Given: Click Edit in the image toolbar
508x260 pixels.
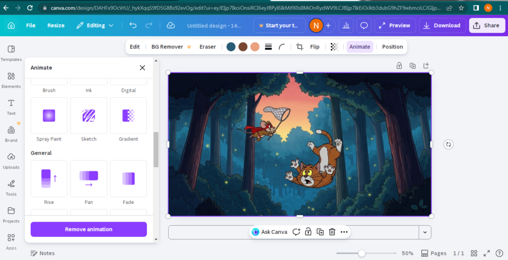Looking at the screenshot, I should click(x=135, y=47).
